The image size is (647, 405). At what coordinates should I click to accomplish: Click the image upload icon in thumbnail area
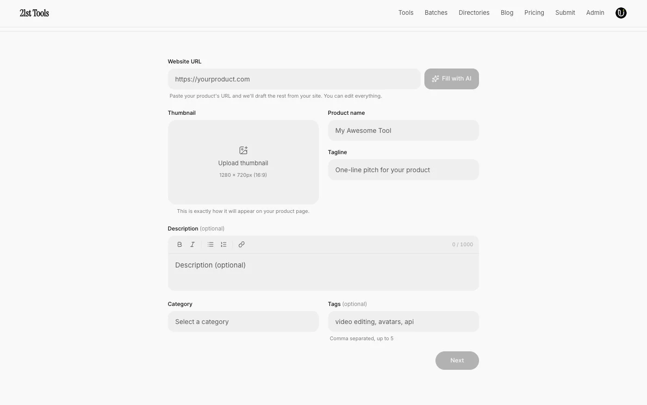243,150
